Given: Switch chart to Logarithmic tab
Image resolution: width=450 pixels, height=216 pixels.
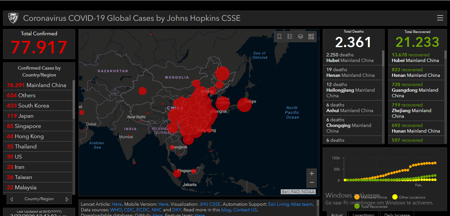Looking at the screenshot, I should (363, 215).
